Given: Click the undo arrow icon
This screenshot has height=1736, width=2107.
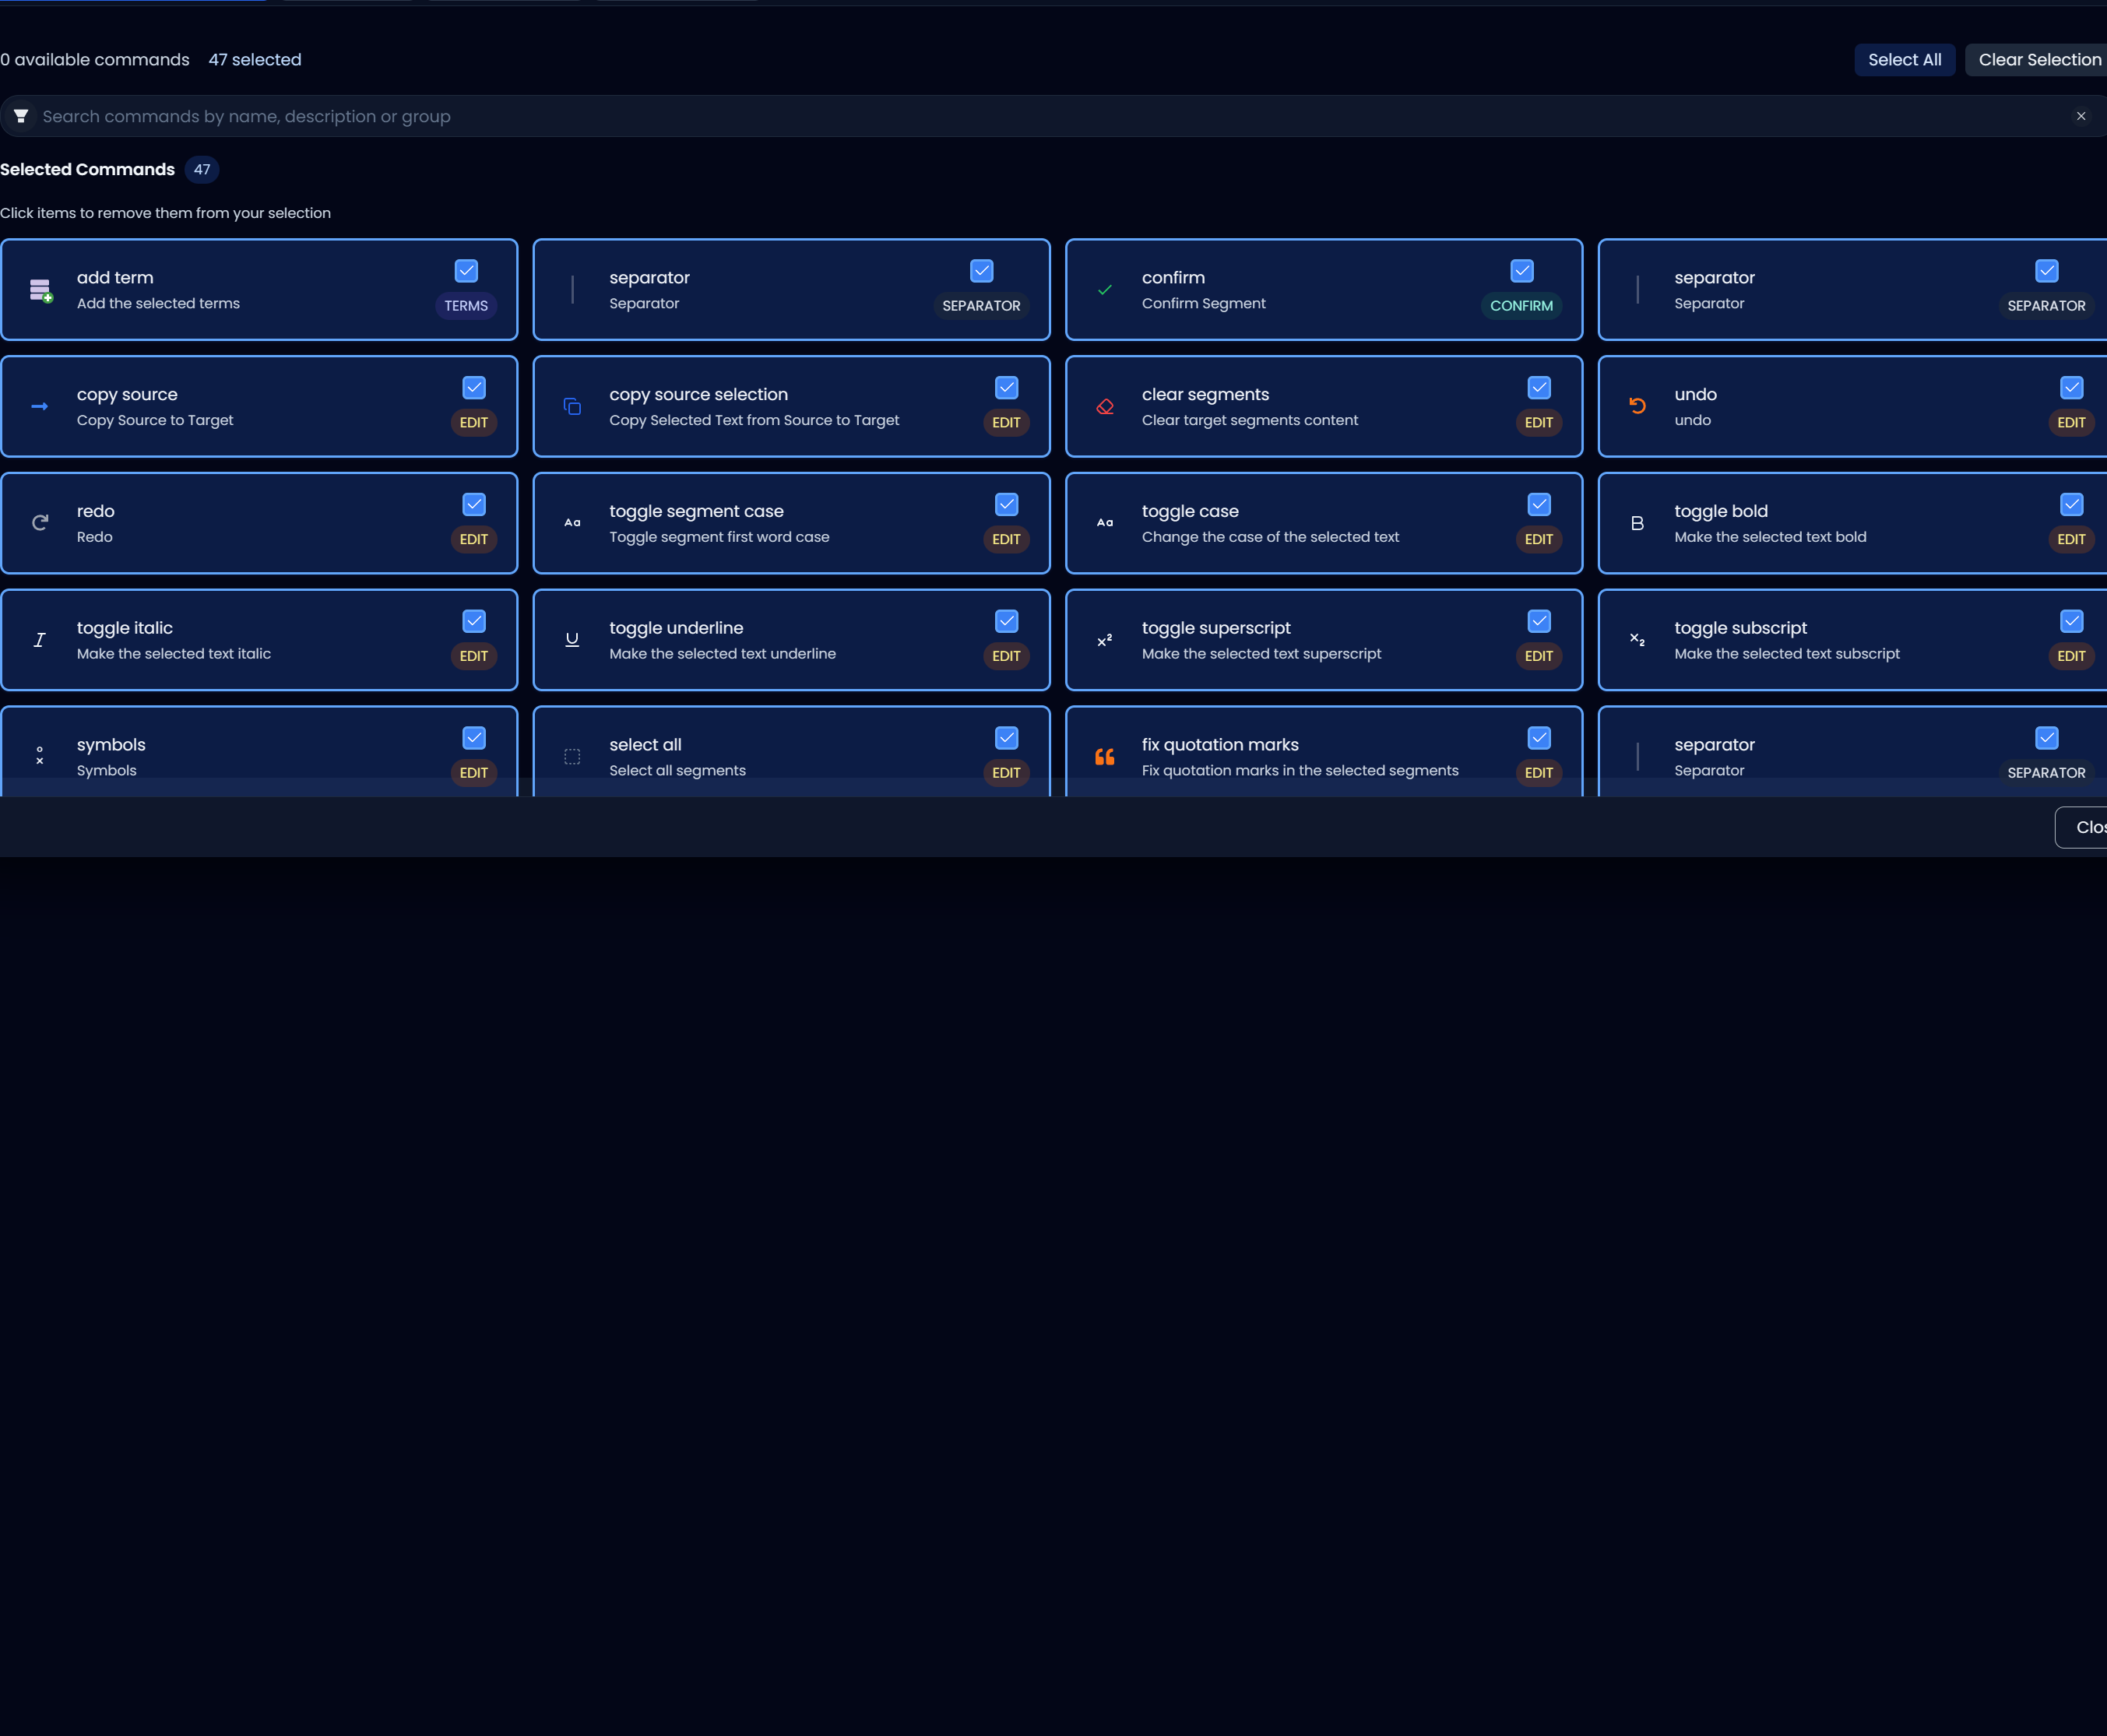Looking at the screenshot, I should (x=1637, y=406).
